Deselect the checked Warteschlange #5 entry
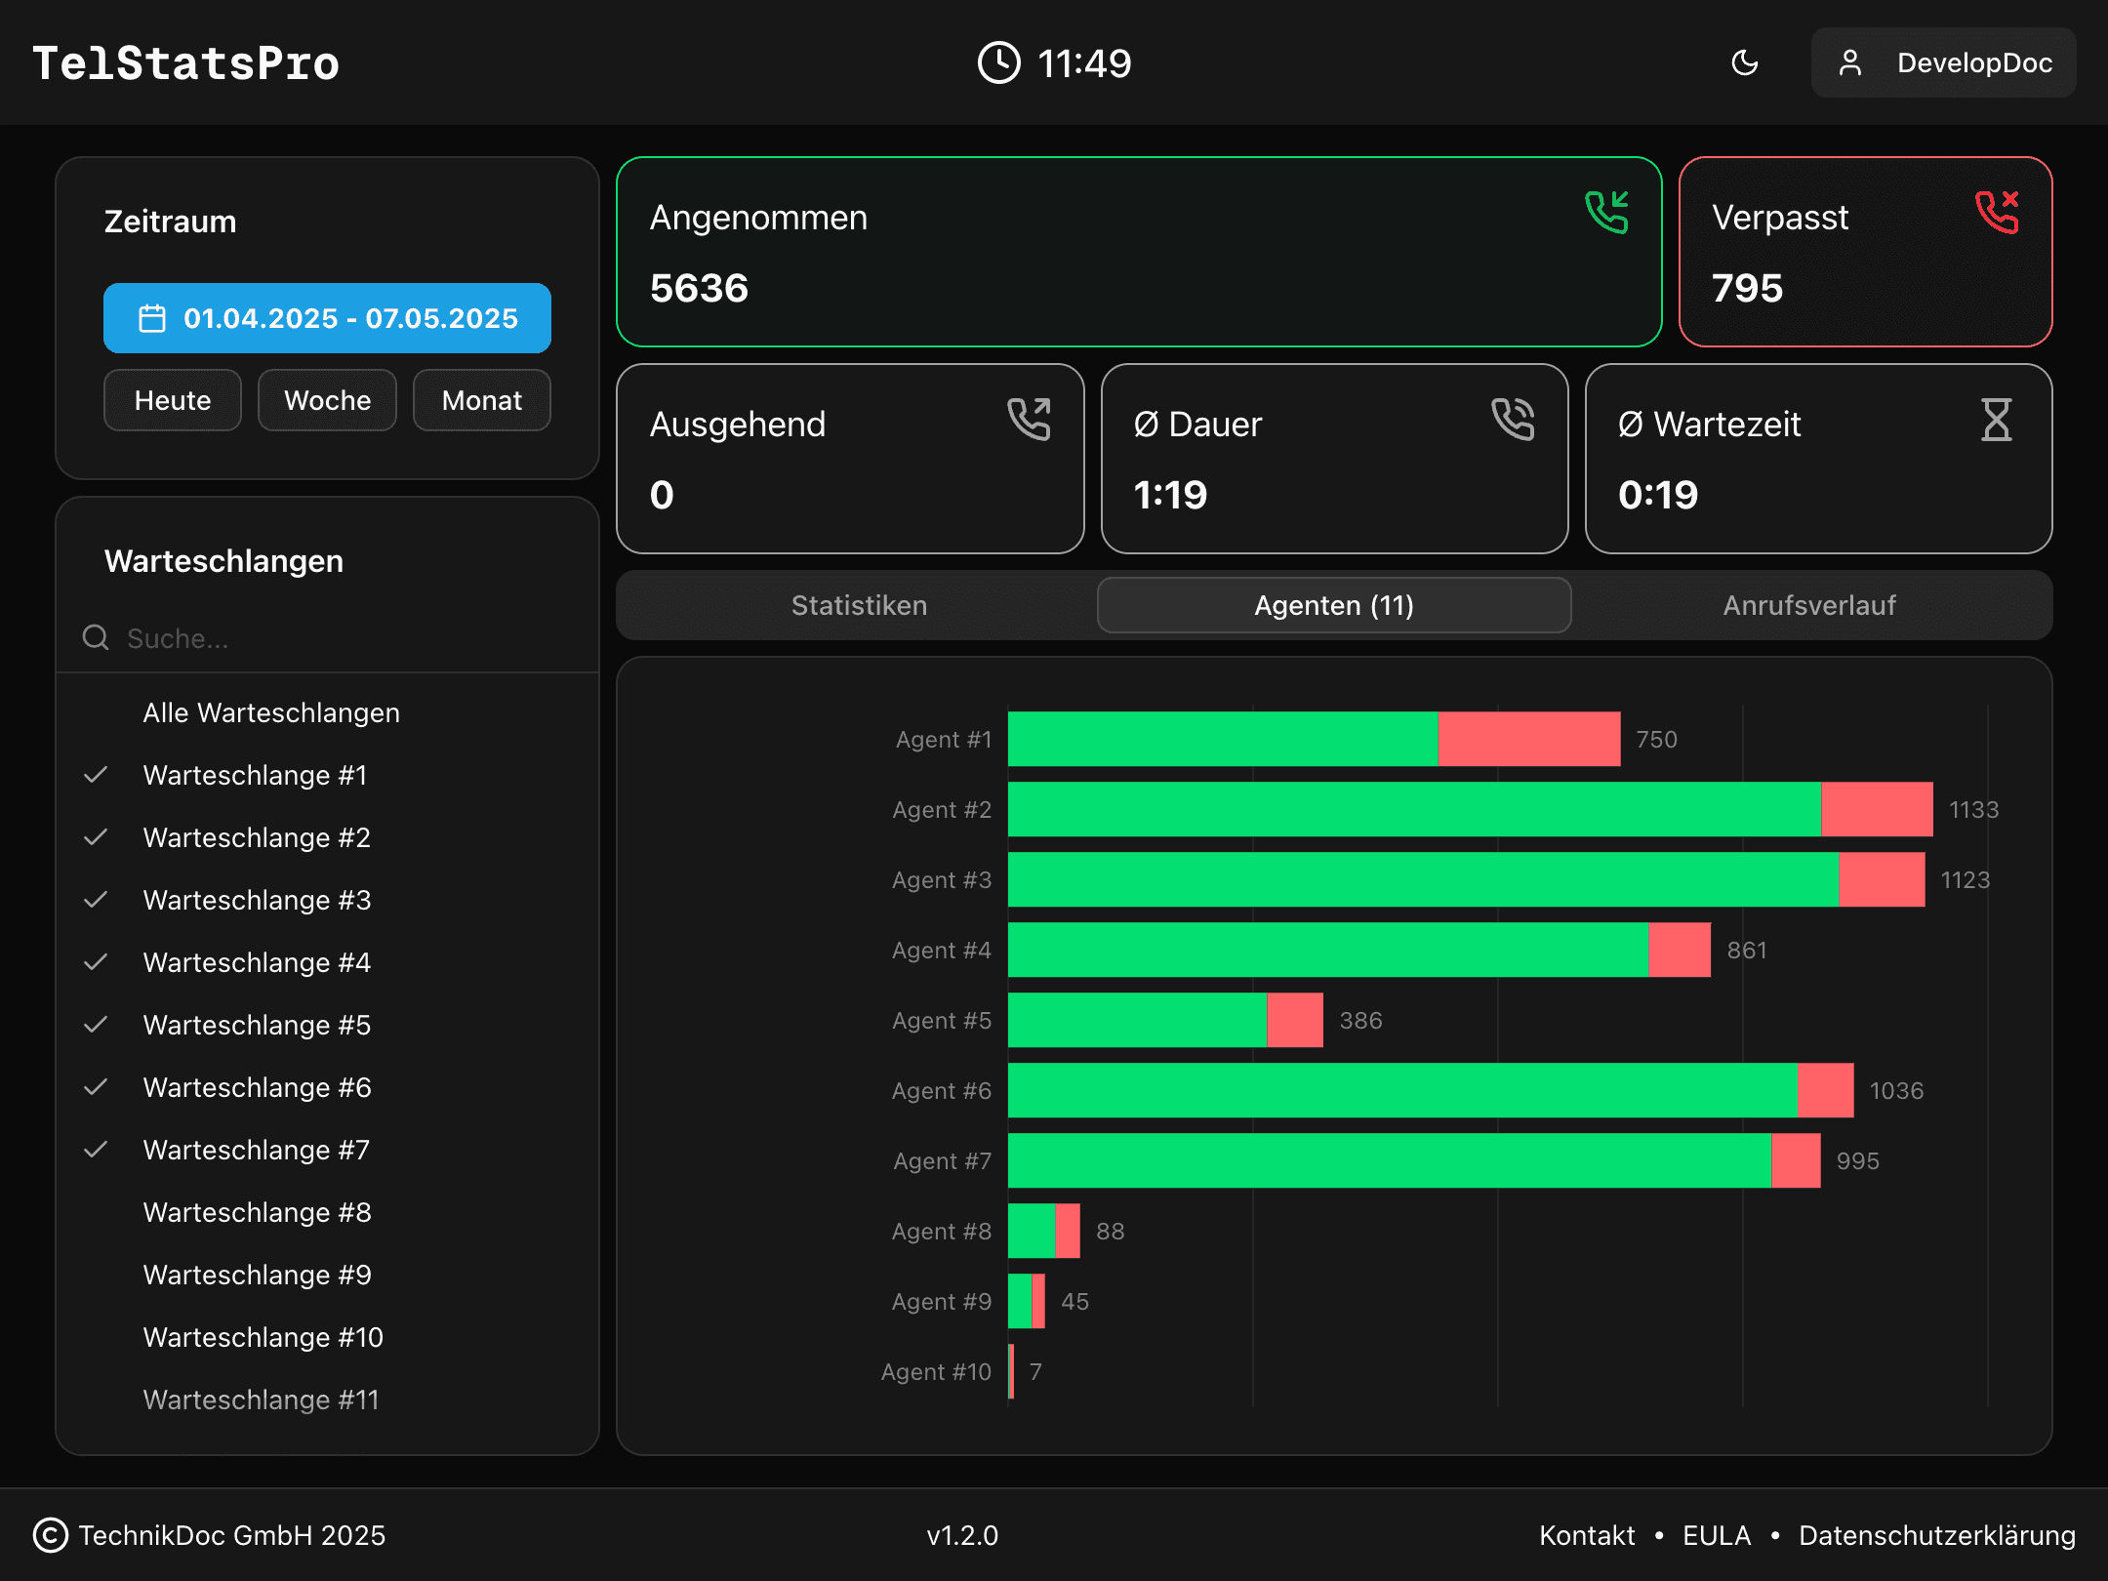Viewport: 2108px width, 1581px height. point(257,1025)
